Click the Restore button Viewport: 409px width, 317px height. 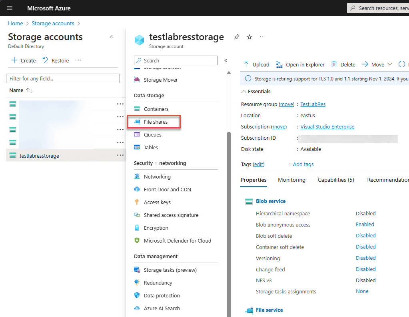pyautogui.click(x=56, y=60)
